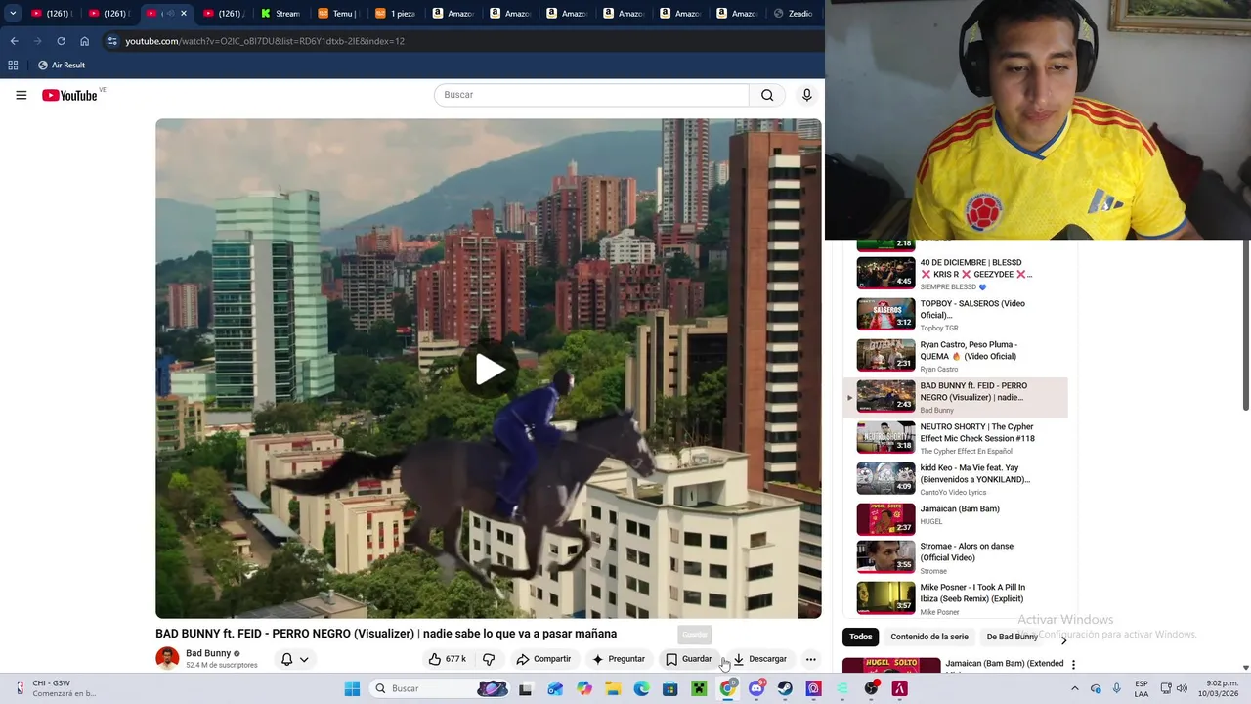Image resolution: width=1251 pixels, height=704 pixels.
Task: Open clock and date 9:02 p.m.
Action: click(x=1218, y=688)
